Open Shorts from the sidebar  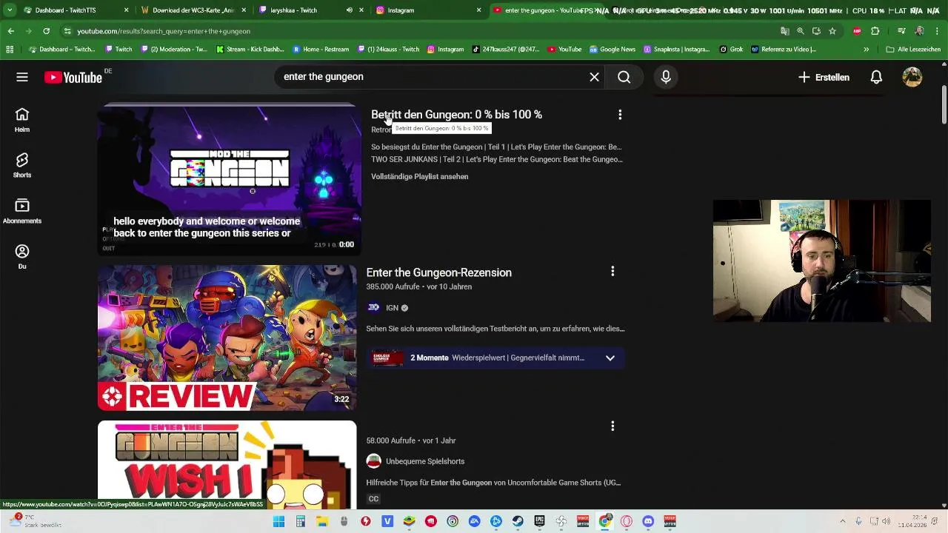(22, 165)
